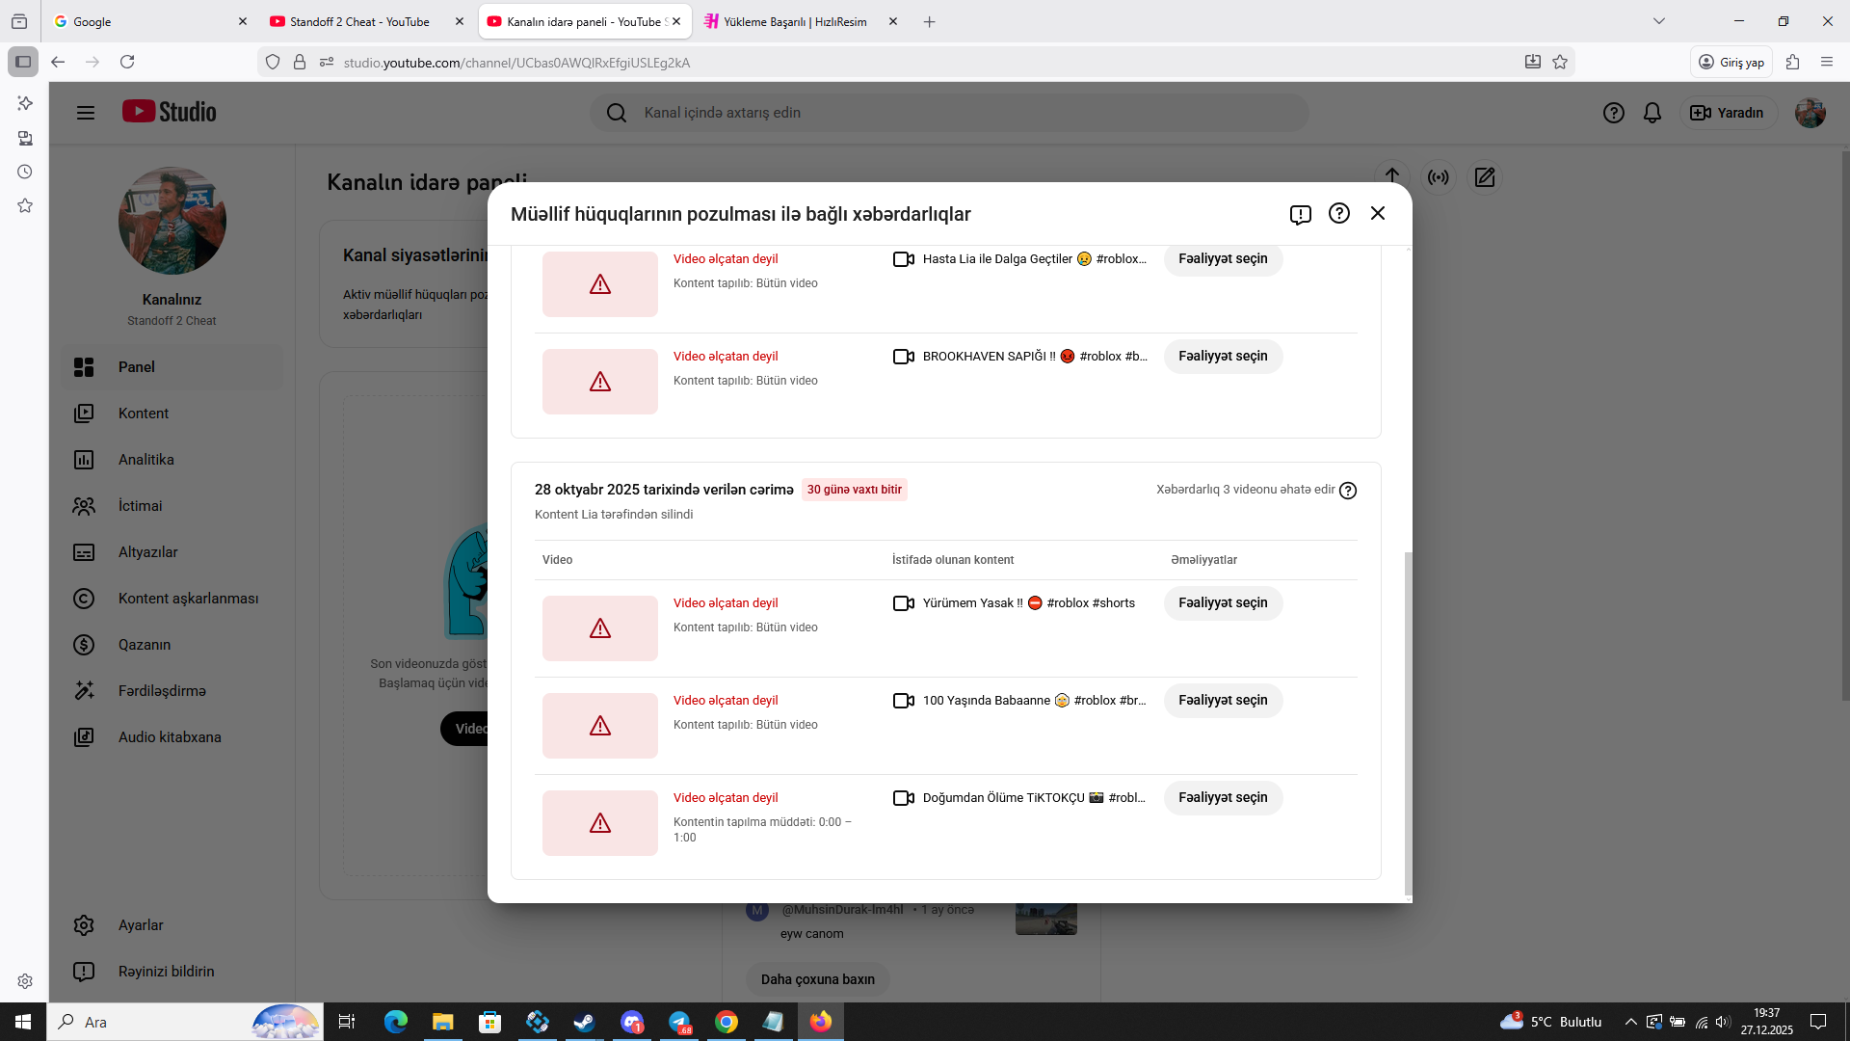Open notifications bell icon
1850x1041 pixels.
[1652, 113]
